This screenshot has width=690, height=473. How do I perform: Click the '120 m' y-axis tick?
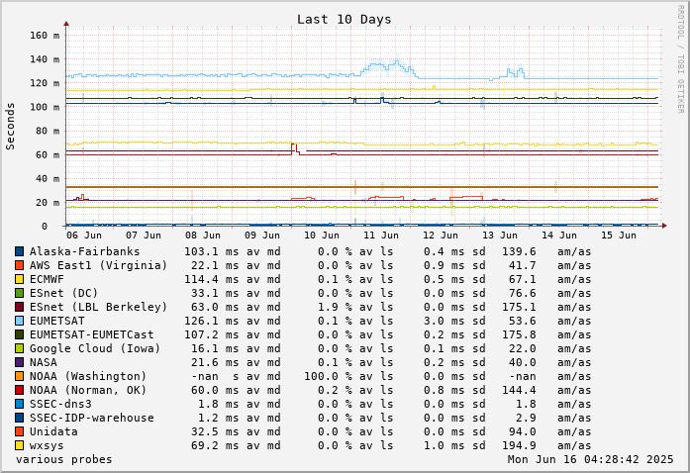tap(45, 83)
